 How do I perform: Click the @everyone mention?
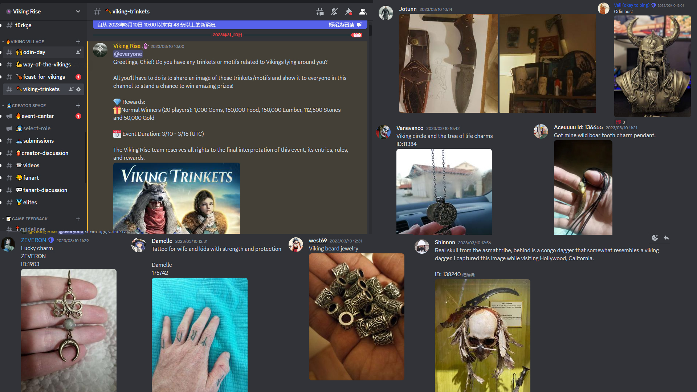tap(128, 54)
